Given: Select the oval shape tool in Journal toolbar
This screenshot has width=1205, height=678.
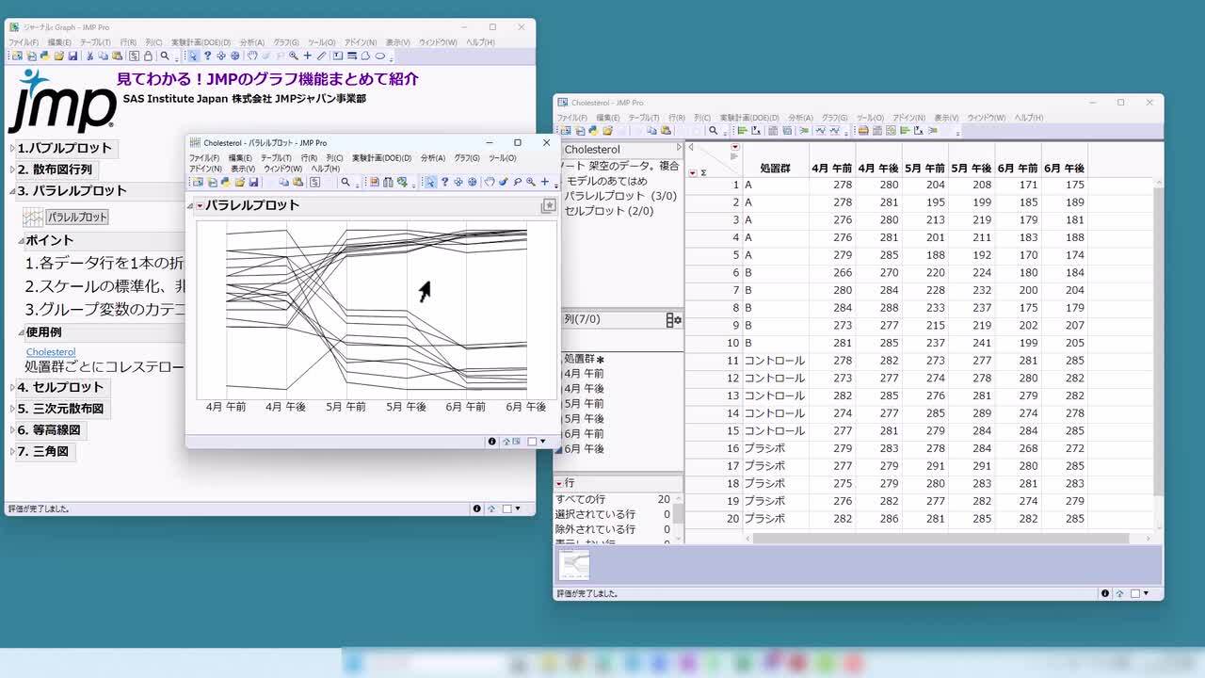Looking at the screenshot, I should point(380,56).
